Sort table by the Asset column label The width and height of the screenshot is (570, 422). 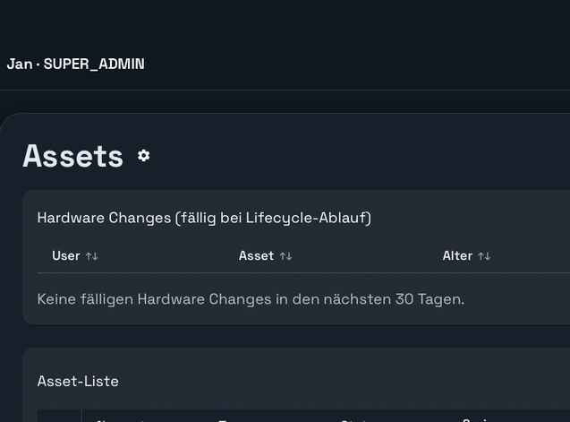[x=256, y=256]
